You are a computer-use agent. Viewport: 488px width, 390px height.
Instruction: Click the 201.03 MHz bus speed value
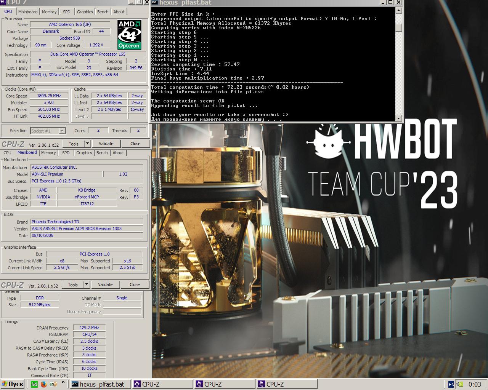(49, 109)
